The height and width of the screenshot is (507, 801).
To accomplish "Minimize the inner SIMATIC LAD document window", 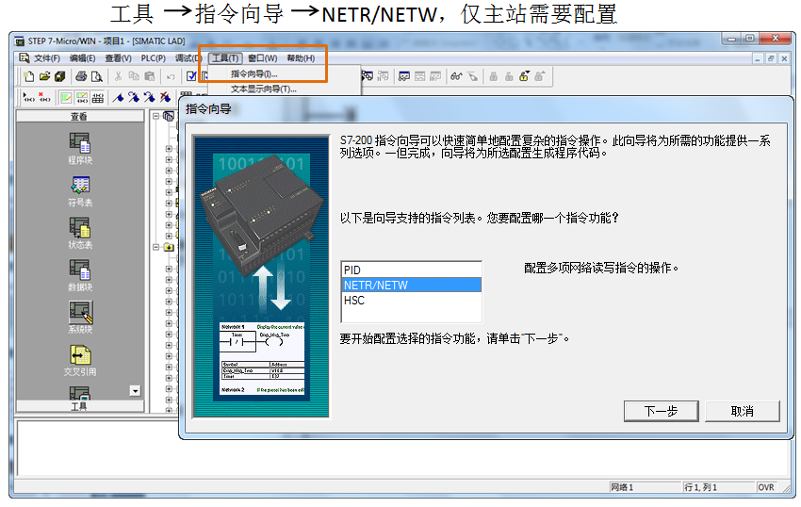I will coord(758,58).
